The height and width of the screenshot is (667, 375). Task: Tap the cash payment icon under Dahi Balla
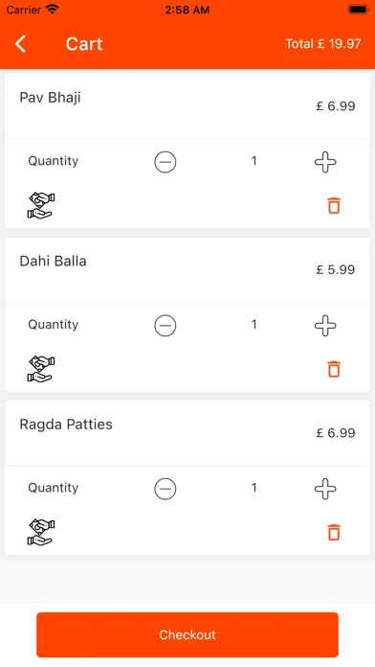tap(41, 369)
